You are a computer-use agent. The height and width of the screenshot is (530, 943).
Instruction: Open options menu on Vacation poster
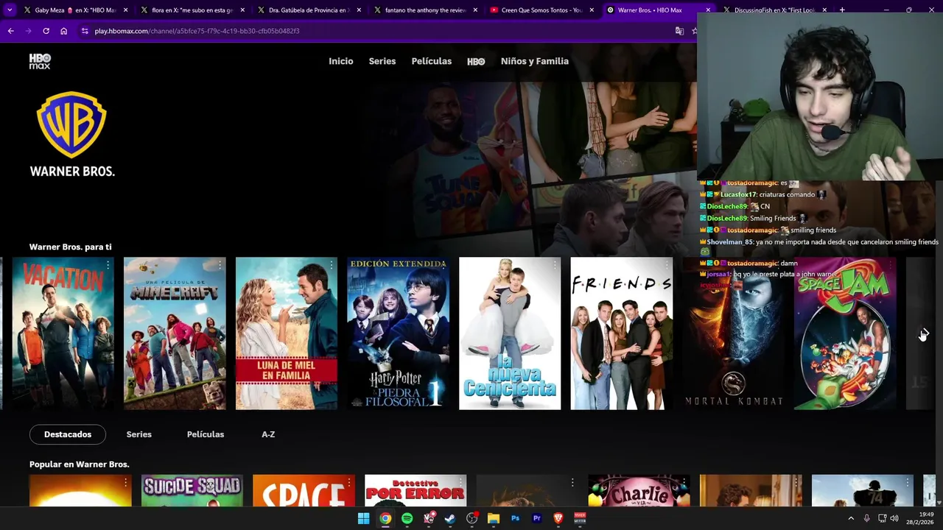pyautogui.click(x=108, y=265)
